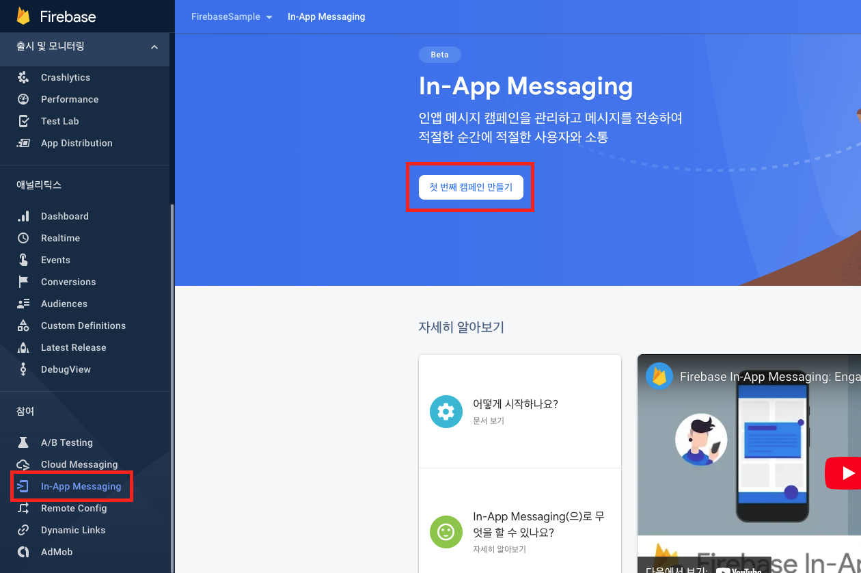Open Realtime analytics item
This screenshot has height=573, width=861.
[x=60, y=238]
